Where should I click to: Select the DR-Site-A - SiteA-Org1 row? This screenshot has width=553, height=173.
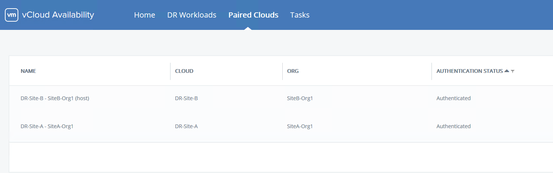click(x=47, y=126)
